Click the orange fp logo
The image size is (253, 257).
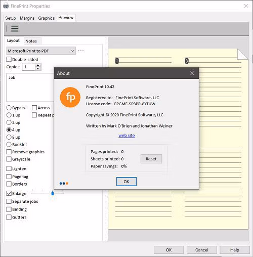point(70,97)
